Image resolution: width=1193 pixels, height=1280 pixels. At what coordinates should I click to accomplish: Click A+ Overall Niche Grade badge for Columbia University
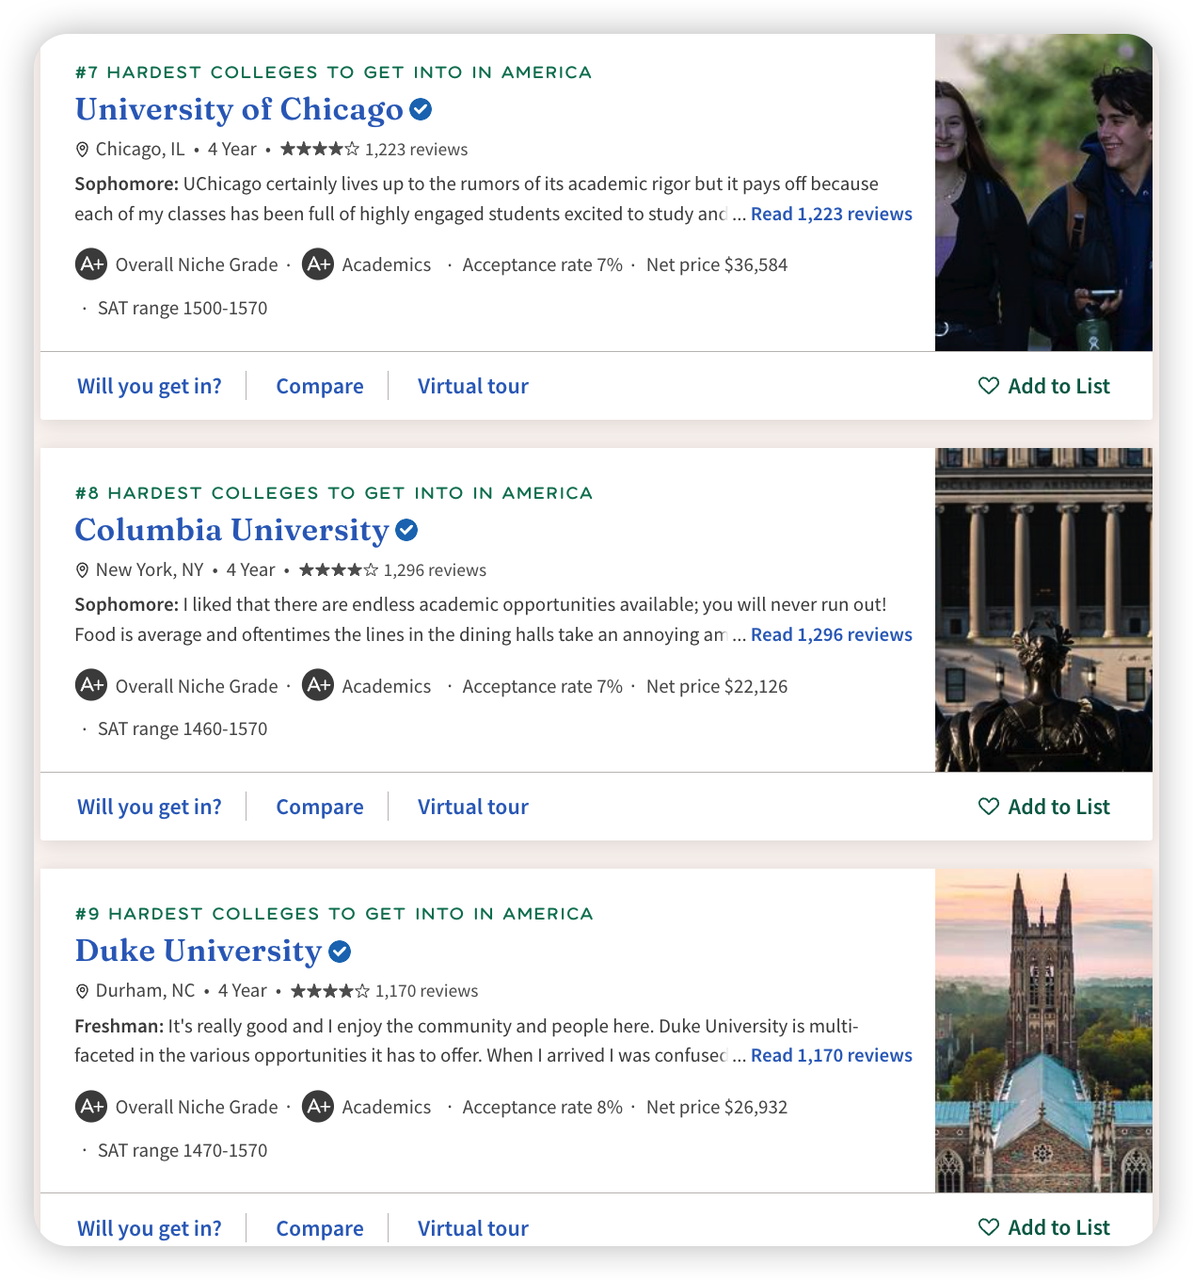pos(91,685)
